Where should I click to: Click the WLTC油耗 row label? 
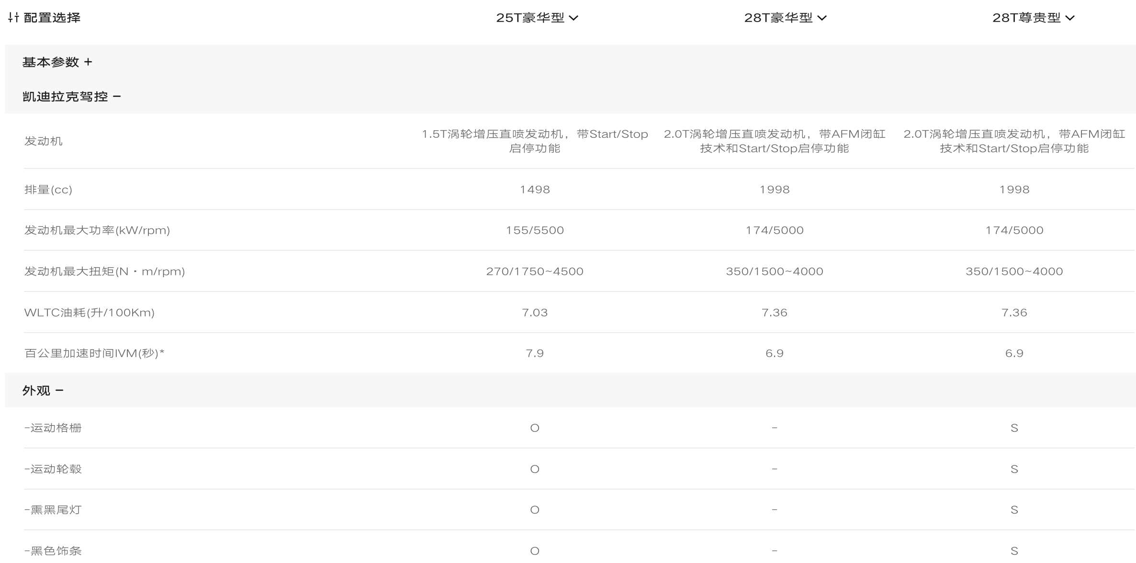click(89, 313)
